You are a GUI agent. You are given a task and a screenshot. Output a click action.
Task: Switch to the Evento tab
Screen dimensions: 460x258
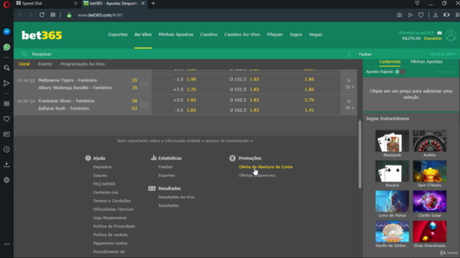click(x=45, y=64)
